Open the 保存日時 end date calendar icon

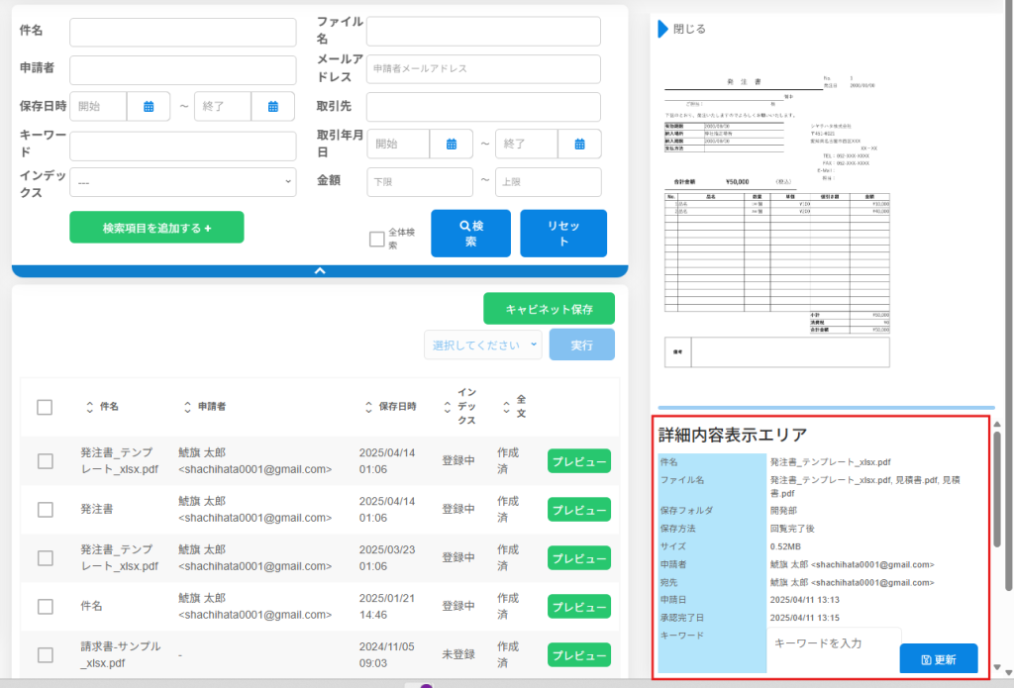click(273, 106)
